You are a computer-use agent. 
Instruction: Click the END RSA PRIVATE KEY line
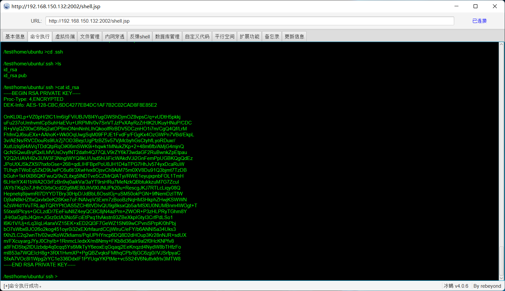pyautogui.click(x=40, y=265)
